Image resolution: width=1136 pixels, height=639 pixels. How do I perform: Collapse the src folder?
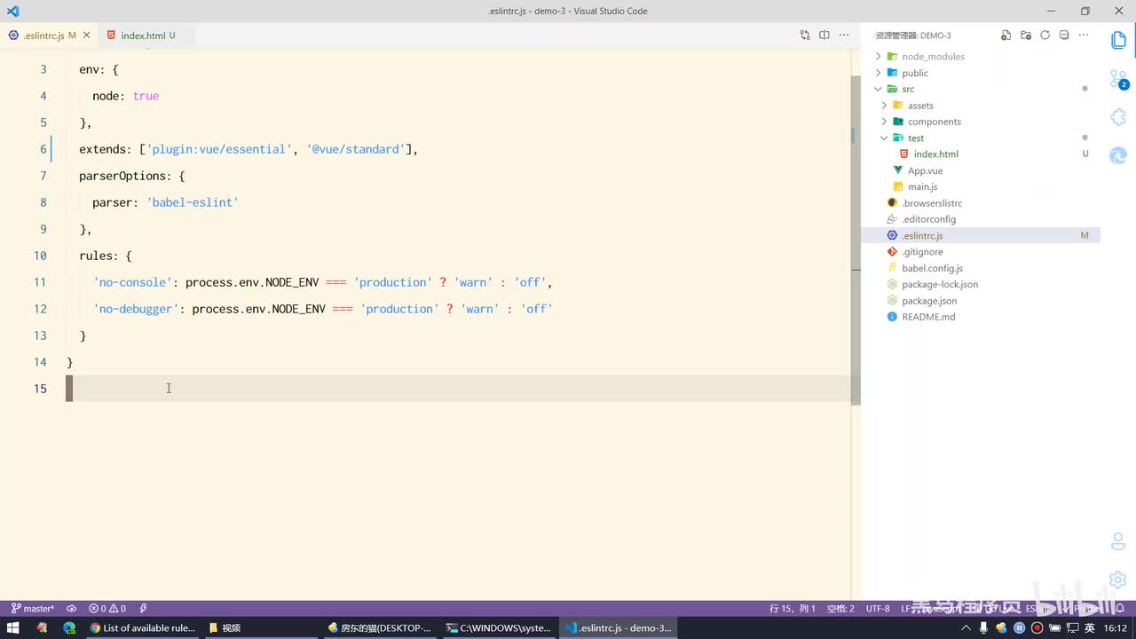907,89
